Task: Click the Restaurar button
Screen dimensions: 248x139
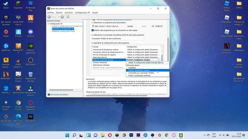Action: pos(157,26)
